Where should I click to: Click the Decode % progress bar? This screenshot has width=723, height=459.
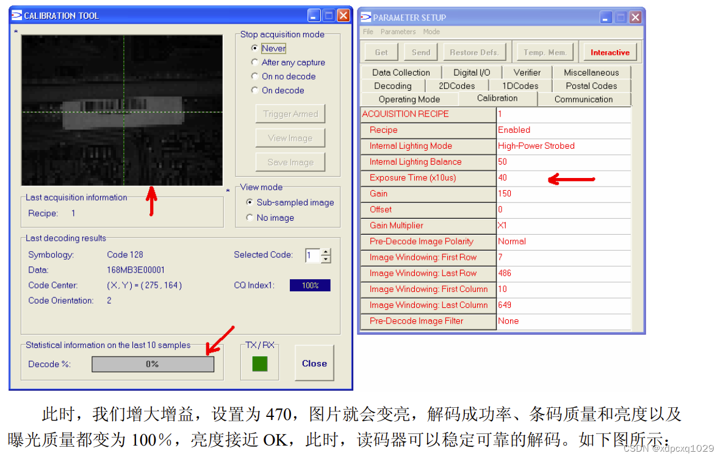[x=153, y=364]
